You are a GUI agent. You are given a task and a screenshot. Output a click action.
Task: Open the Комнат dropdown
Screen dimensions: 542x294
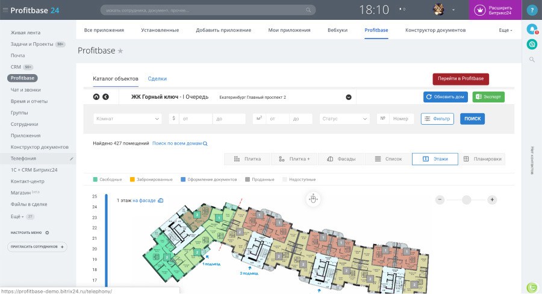coord(128,119)
